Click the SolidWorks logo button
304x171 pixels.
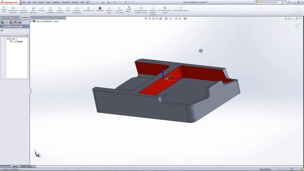[9, 2]
